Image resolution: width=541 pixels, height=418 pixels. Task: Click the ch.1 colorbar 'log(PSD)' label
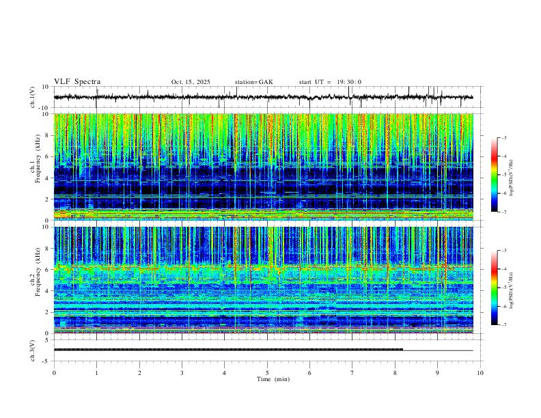pyautogui.click(x=512, y=178)
